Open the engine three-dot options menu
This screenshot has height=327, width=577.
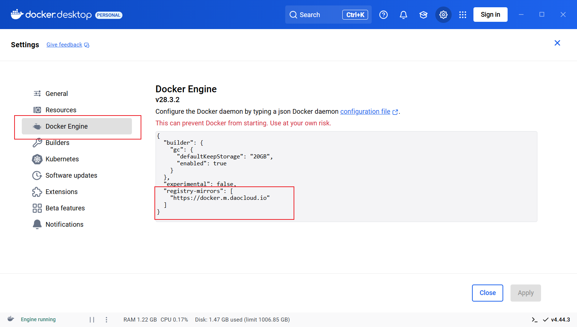106,320
